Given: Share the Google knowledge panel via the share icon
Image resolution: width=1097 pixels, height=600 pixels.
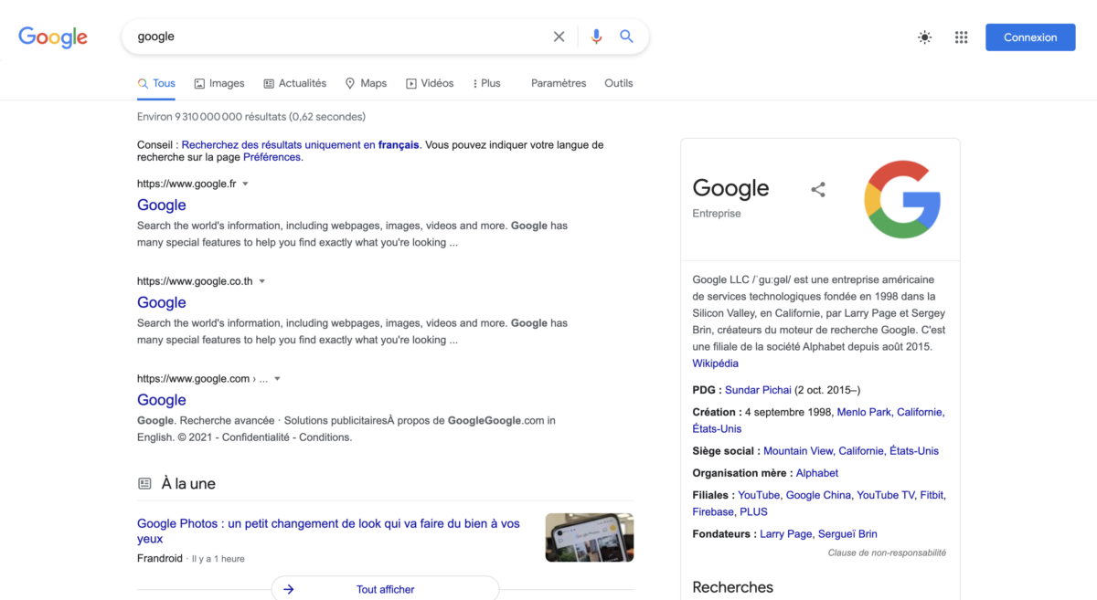Looking at the screenshot, I should coord(818,190).
